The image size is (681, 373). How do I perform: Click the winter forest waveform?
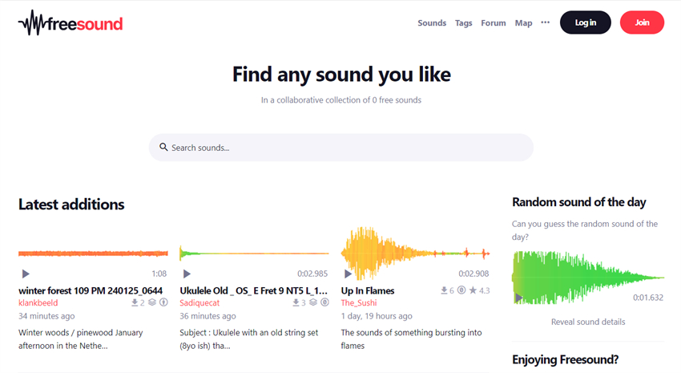point(93,253)
